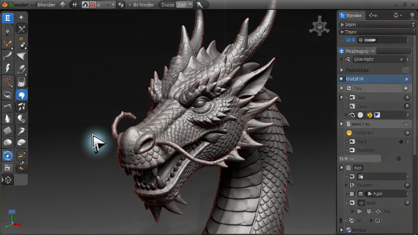Viewport: 418px width, 235px height.
Task: Click the navigation gizmo in the viewport
Action: click(x=319, y=26)
